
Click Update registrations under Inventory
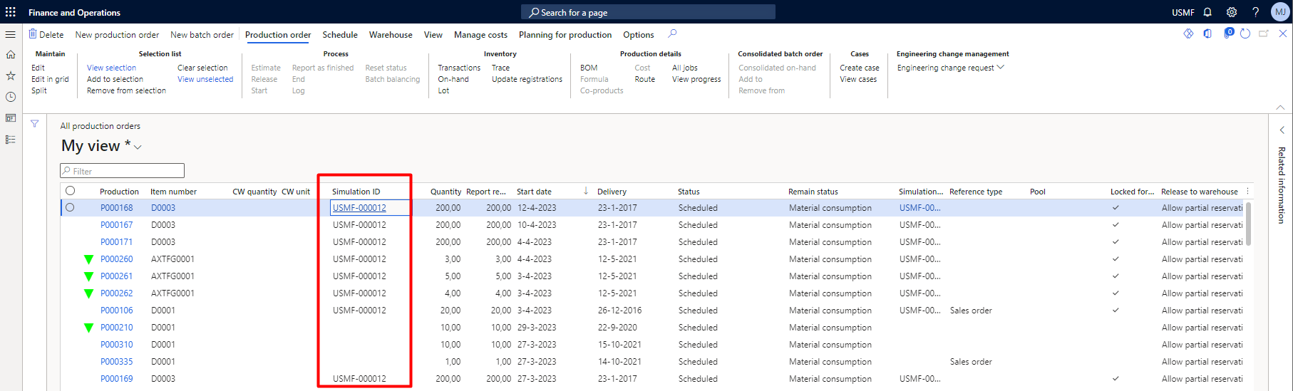[x=527, y=79]
